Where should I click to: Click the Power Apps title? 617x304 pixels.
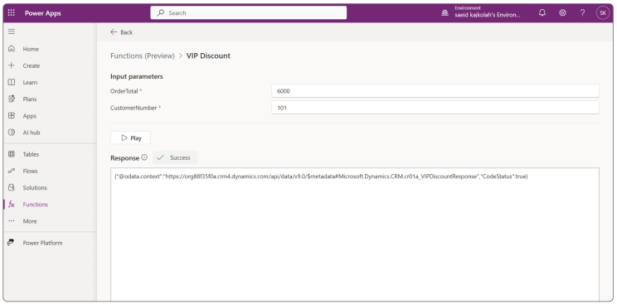click(43, 13)
